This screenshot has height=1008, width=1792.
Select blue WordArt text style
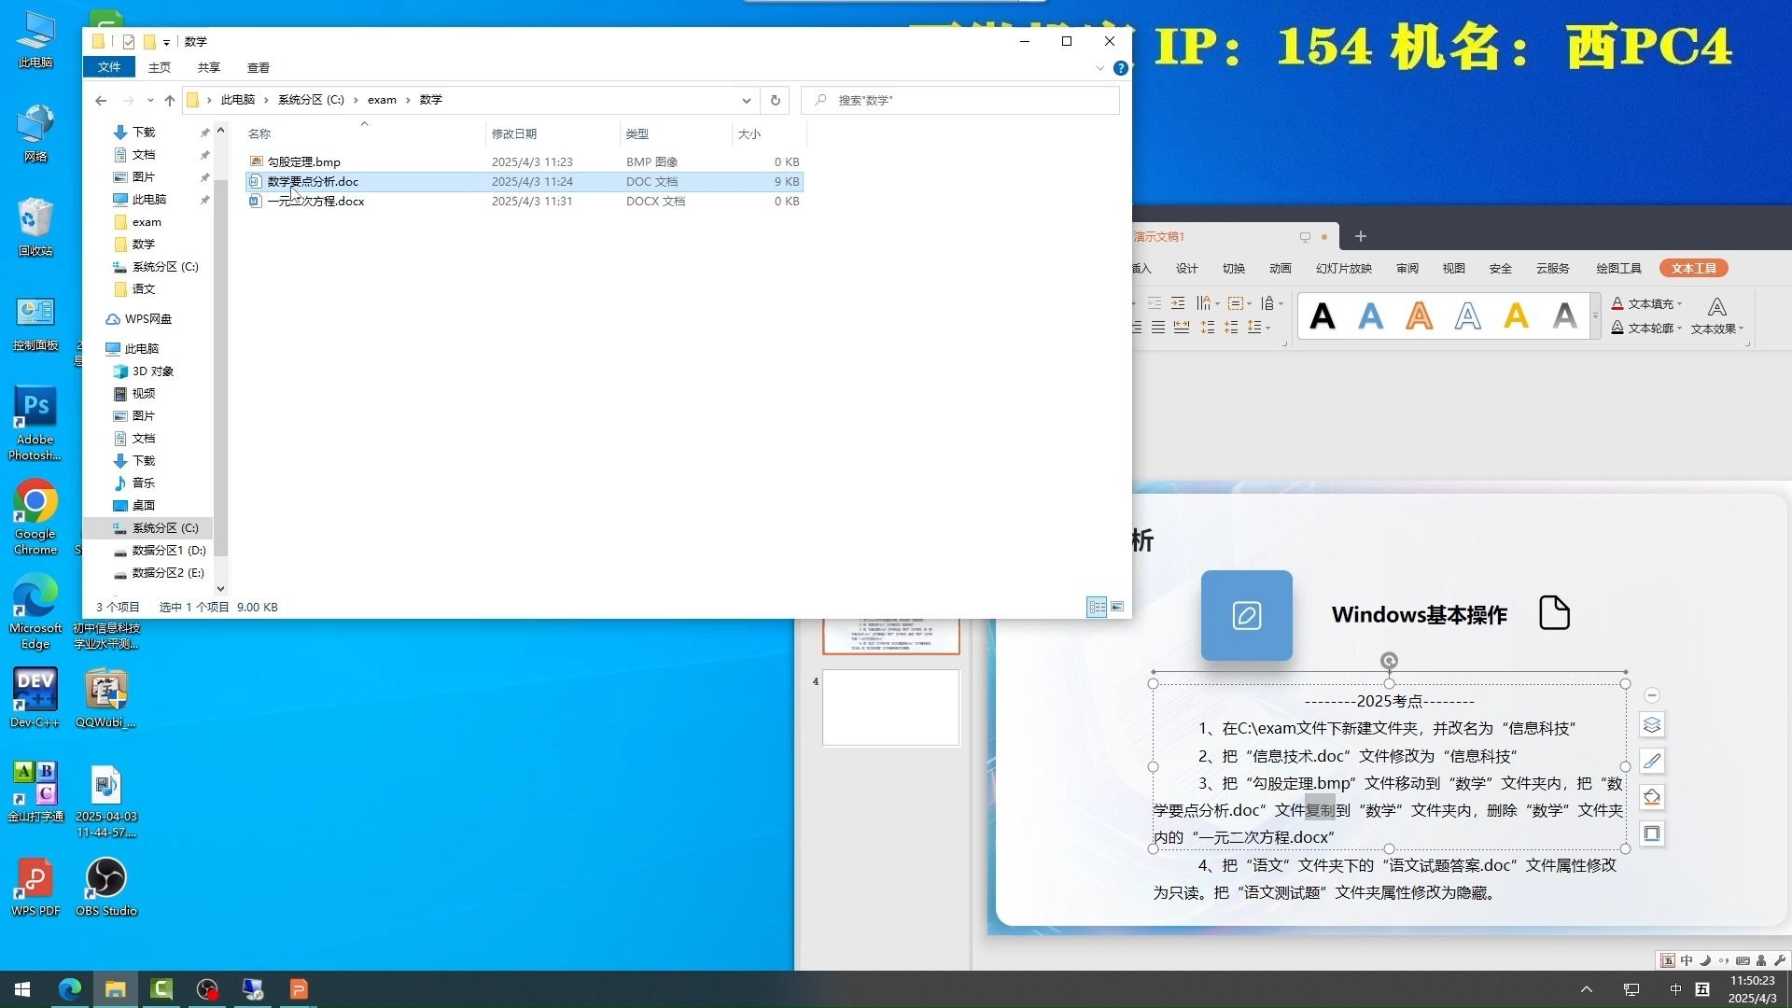point(1371,316)
